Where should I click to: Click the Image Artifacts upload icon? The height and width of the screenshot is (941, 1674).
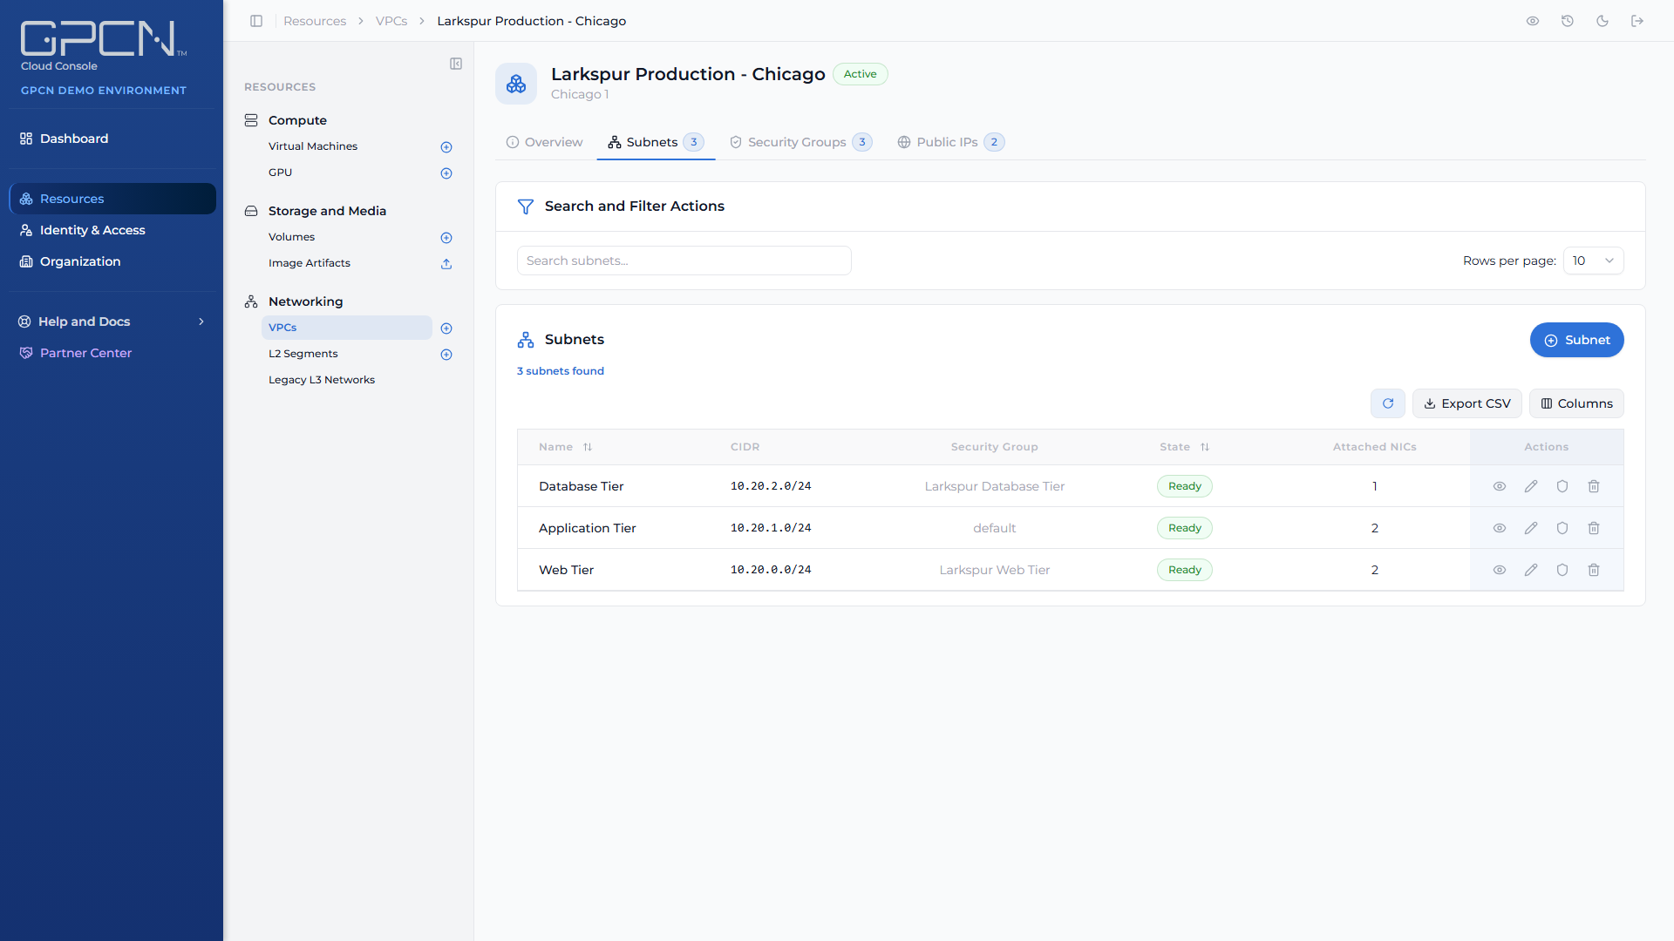[446, 264]
